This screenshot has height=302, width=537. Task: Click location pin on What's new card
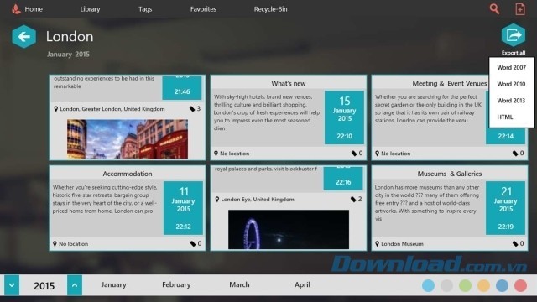pyautogui.click(x=216, y=154)
